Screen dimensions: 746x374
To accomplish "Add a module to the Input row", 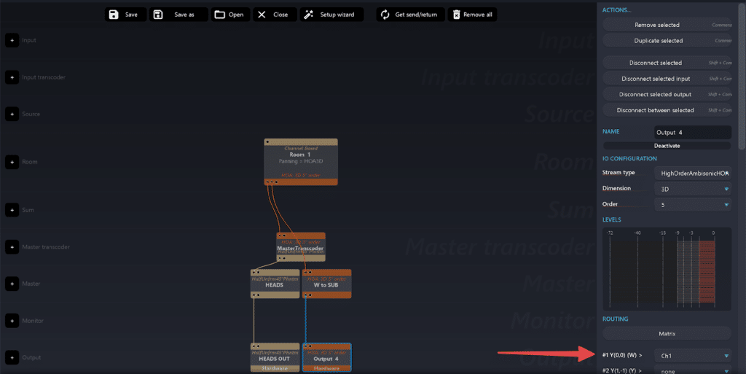I will click(12, 40).
